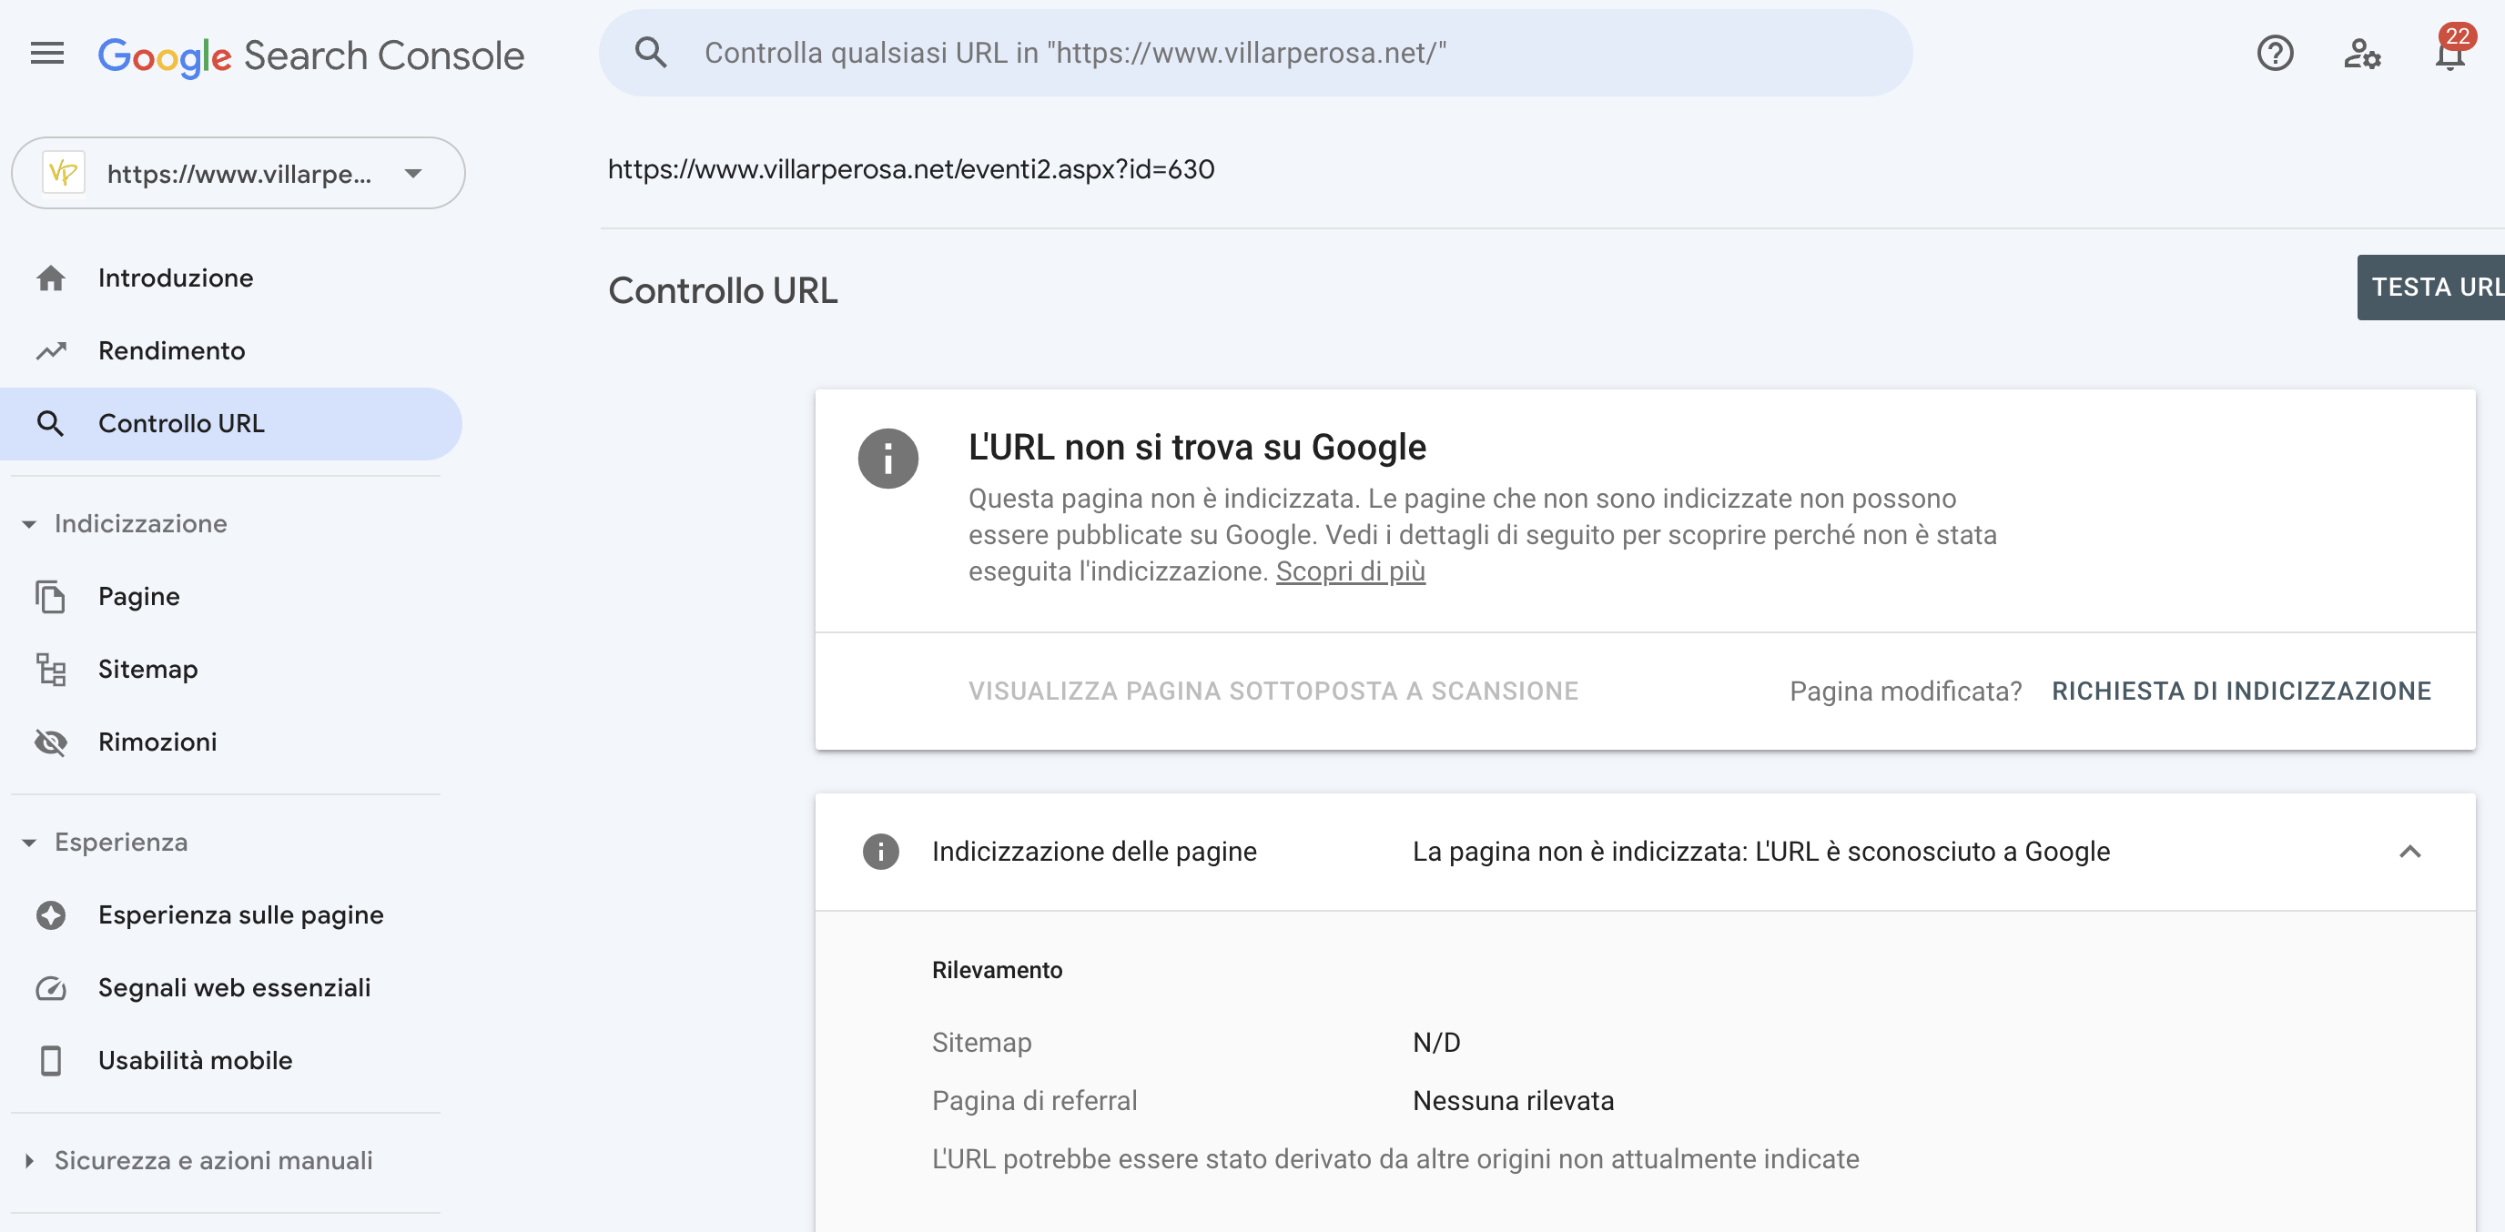Click the Controllo URL page heading

click(723, 291)
